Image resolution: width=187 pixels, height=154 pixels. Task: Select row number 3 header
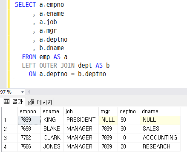click(x=10, y=138)
